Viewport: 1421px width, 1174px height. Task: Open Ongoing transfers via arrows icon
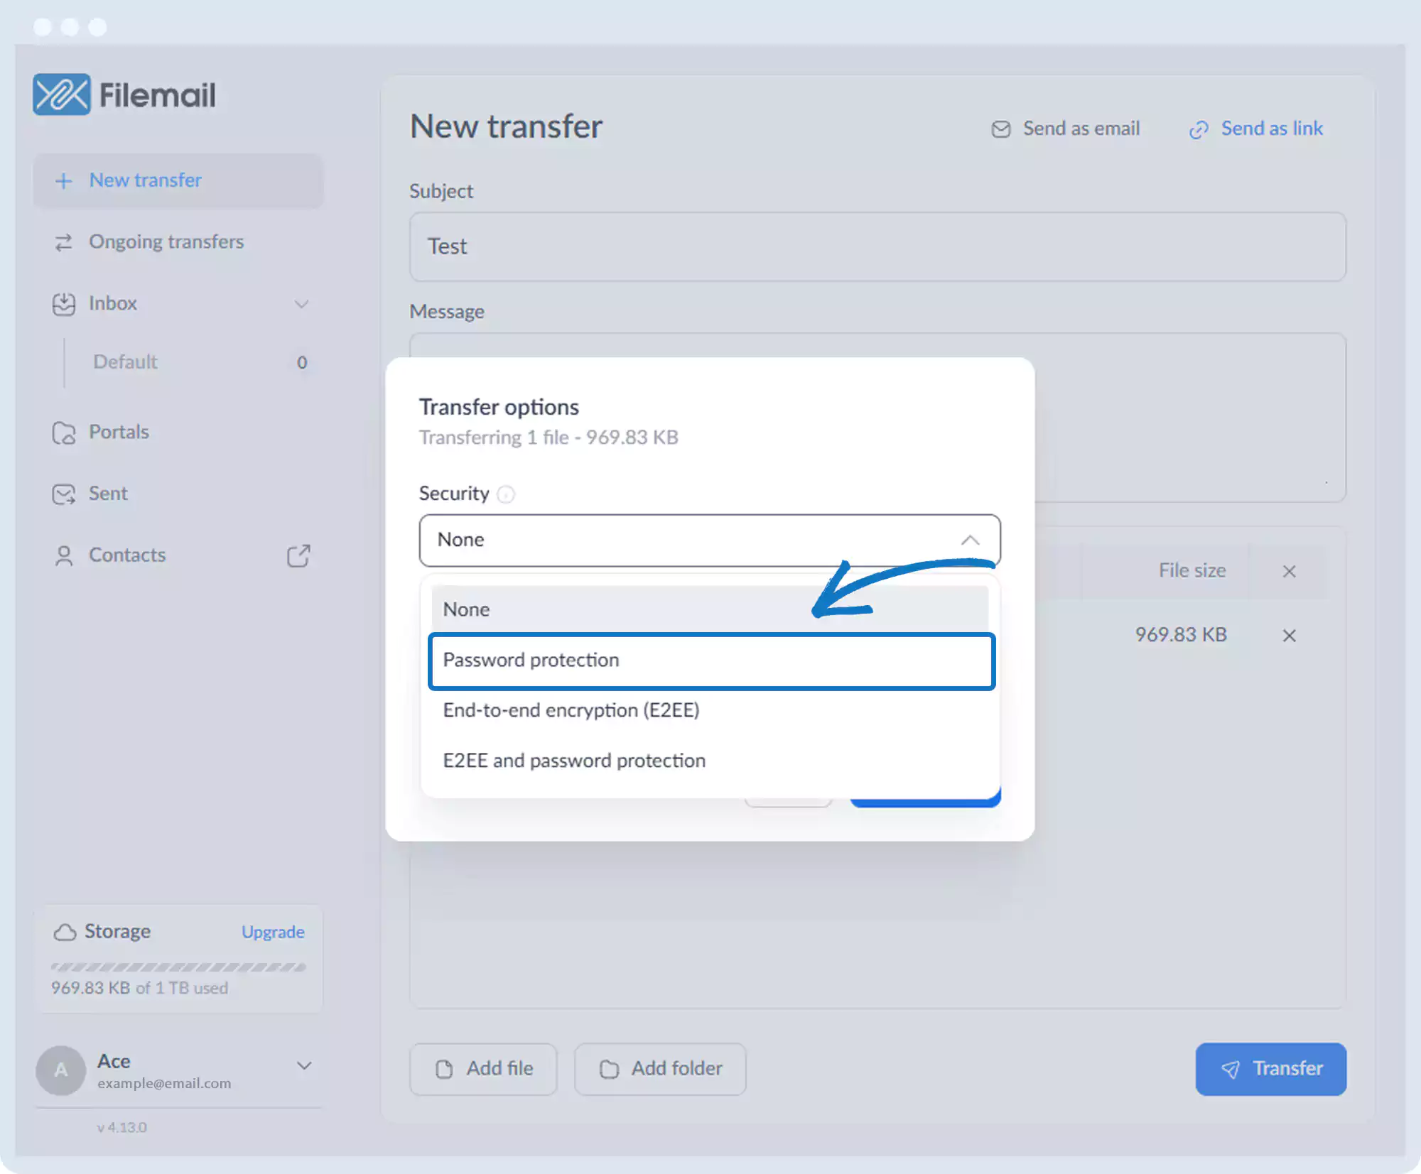tap(64, 242)
